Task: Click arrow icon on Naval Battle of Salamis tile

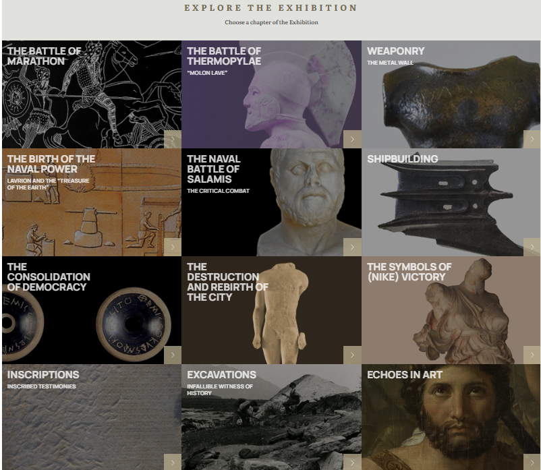Action: [x=352, y=247]
